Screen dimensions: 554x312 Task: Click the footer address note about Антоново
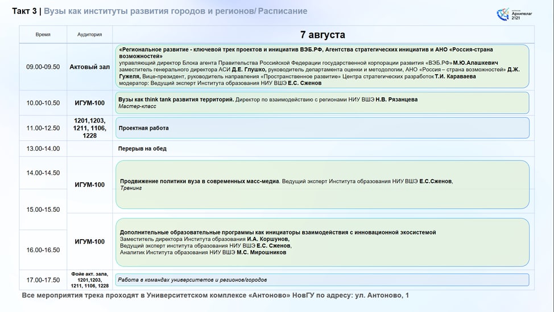215,295
